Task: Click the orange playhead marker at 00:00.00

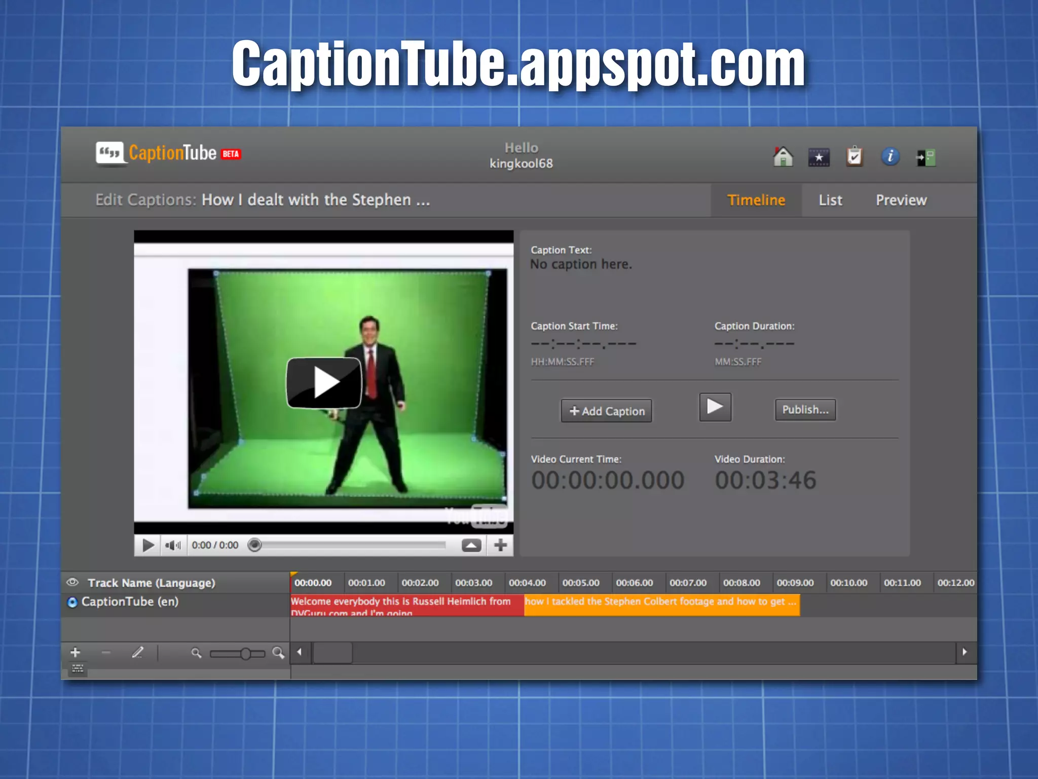Action: pos(293,575)
